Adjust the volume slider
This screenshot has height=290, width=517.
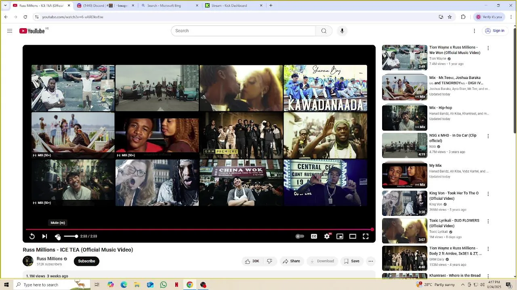coord(70,236)
